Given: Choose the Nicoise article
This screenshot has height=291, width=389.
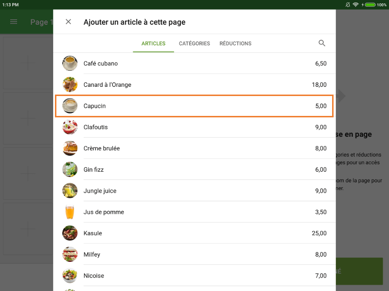Looking at the screenshot, I should pyautogui.click(x=194, y=275).
